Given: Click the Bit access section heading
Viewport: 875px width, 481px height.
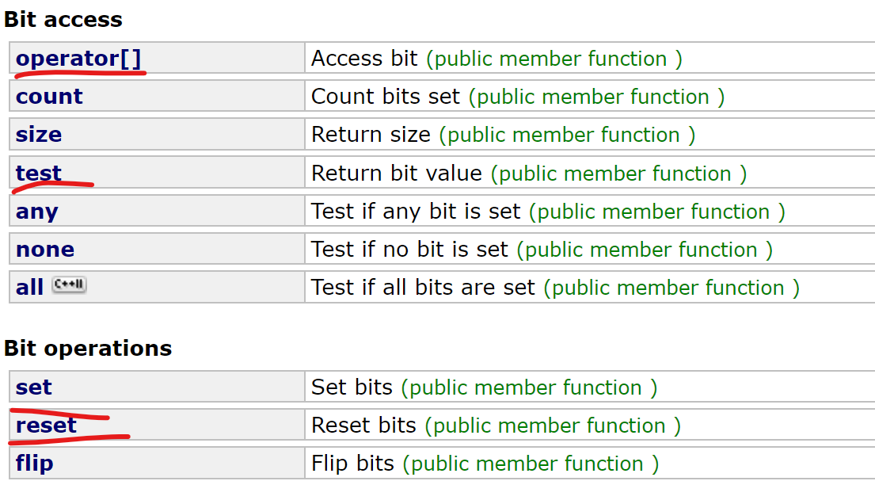Looking at the screenshot, I should tap(63, 20).
